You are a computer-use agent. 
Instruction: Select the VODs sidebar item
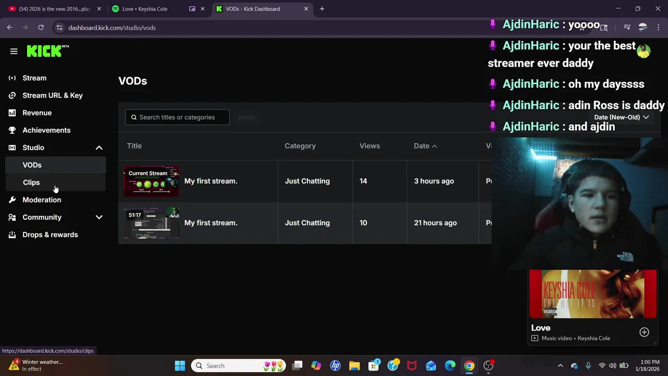click(55, 165)
